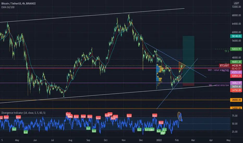This screenshot has height=143, width=243.
Task: Select the volume profile histogram on the chart
Action: point(159,76)
